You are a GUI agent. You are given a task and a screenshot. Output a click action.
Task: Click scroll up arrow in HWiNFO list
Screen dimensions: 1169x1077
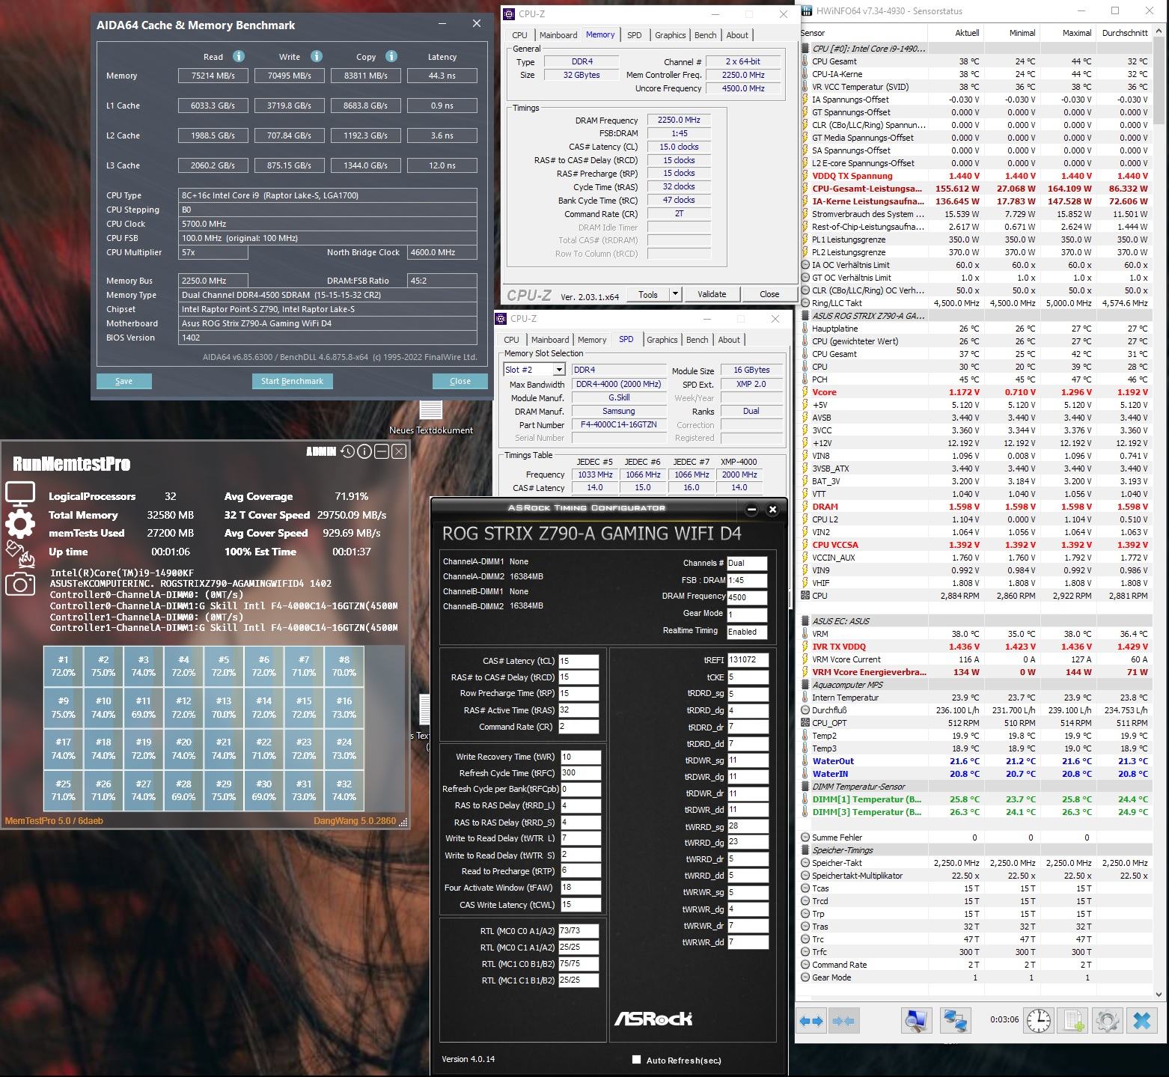point(1159,33)
